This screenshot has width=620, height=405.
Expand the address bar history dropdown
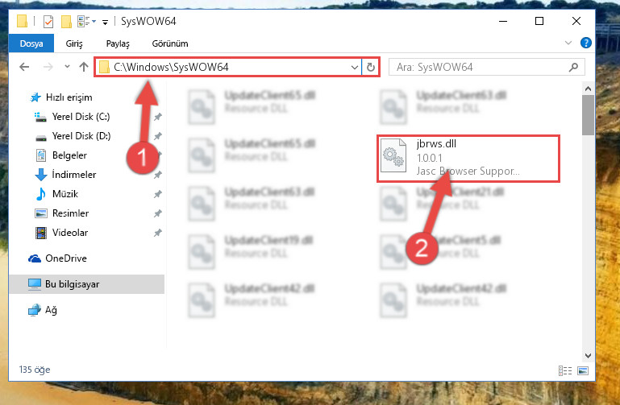(x=354, y=67)
